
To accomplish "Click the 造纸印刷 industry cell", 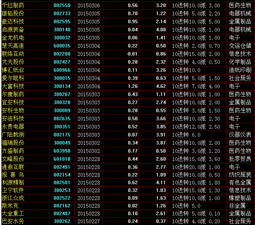I will coord(240,70).
